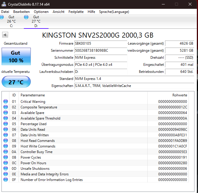Open the Ansicht menu

tap(59, 12)
